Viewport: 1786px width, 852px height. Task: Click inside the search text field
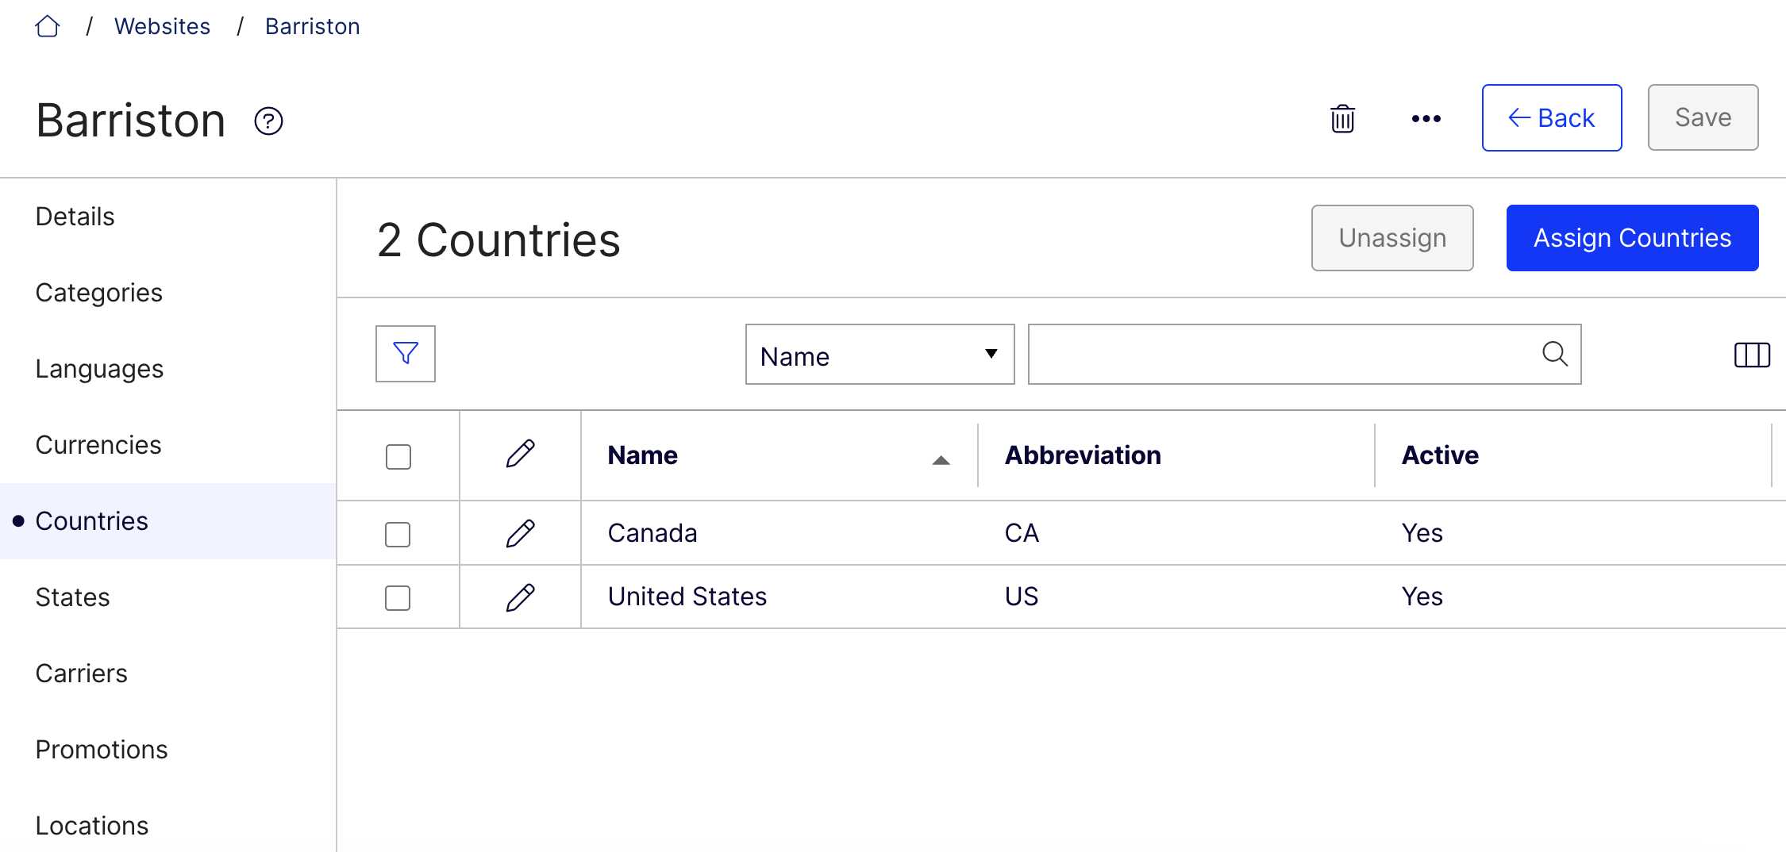1270,354
